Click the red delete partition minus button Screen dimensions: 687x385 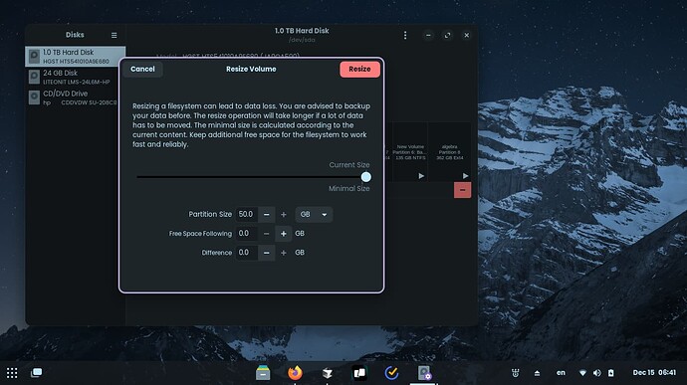click(x=462, y=190)
